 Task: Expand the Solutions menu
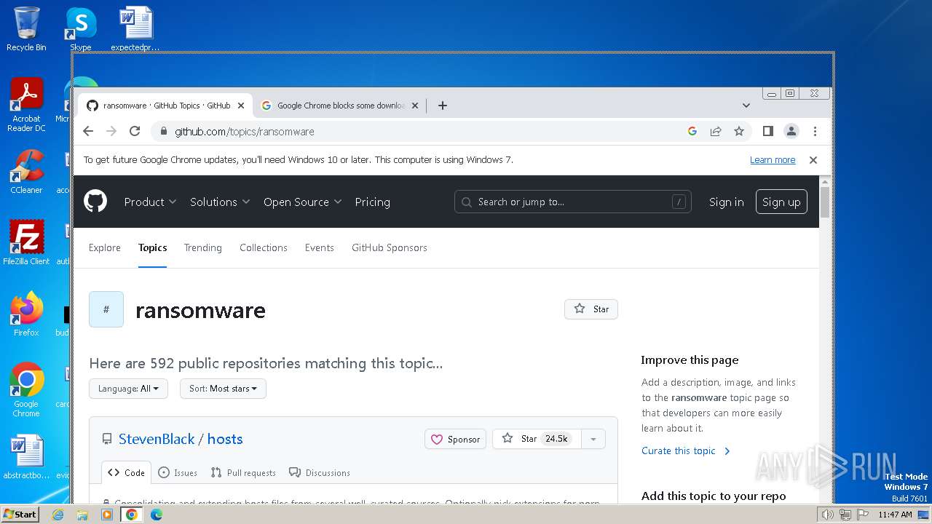coord(220,202)
